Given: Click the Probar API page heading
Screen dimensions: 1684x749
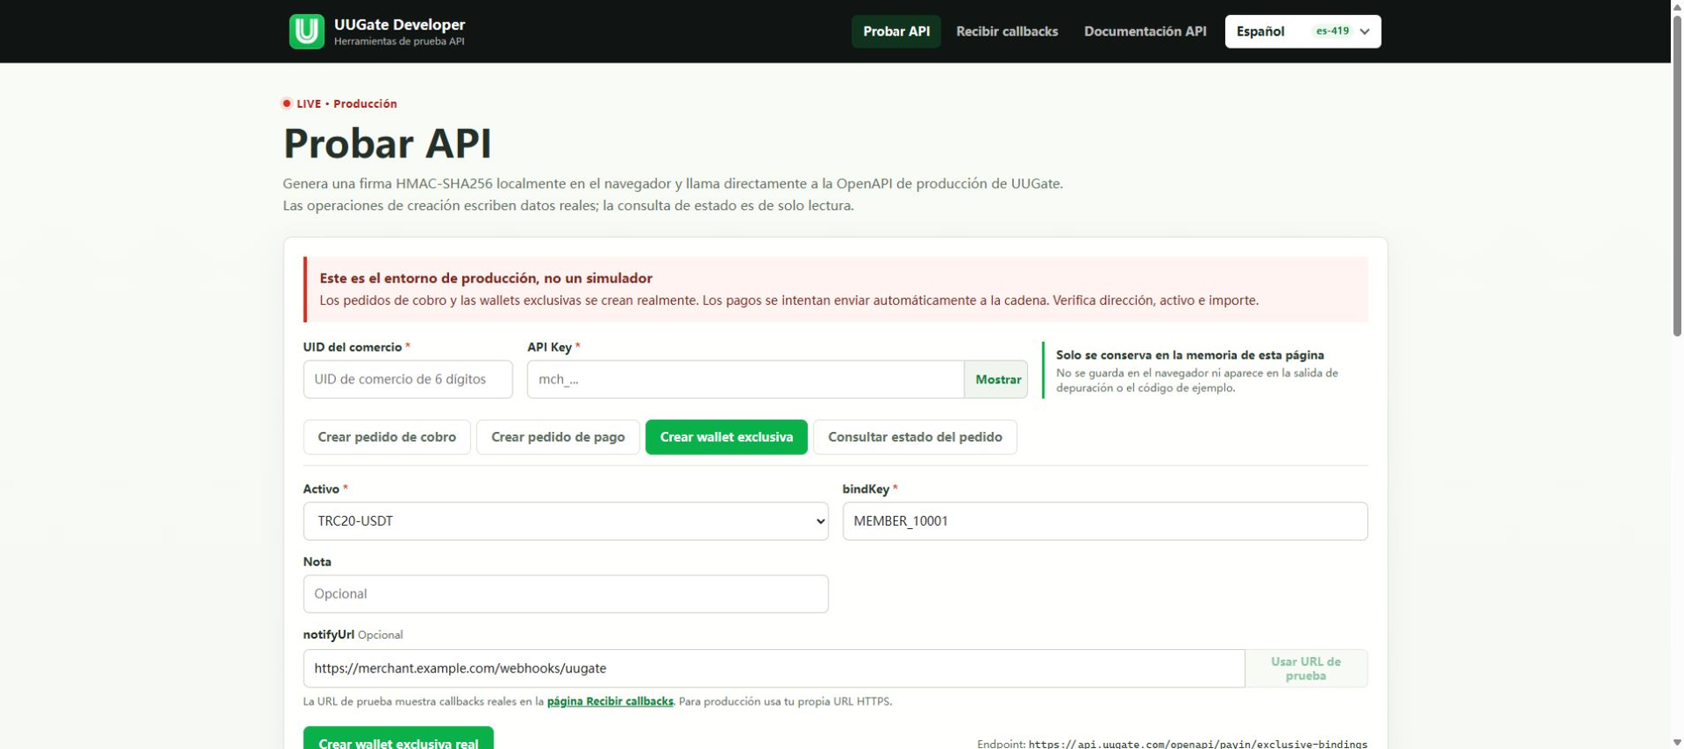Looking at the screenshot, I should coord(387,144).
